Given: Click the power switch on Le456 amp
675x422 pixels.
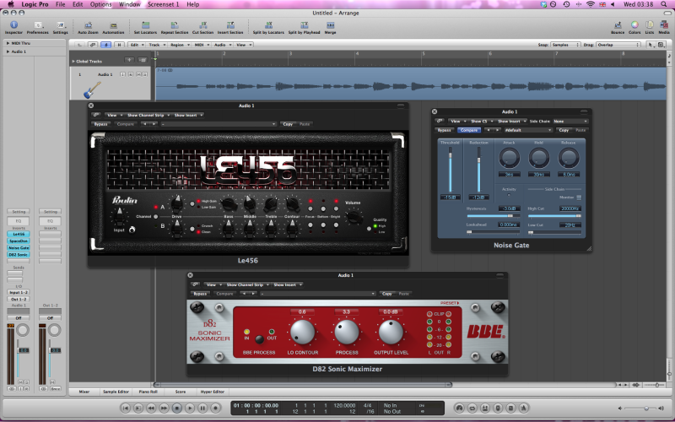Looking at the screenshot, I should point(132,230).
